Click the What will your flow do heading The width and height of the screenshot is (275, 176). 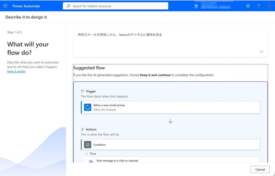pyautogui.click(x=28, y=48)
